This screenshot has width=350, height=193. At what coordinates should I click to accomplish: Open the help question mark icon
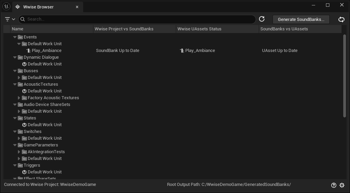[334, 185]
